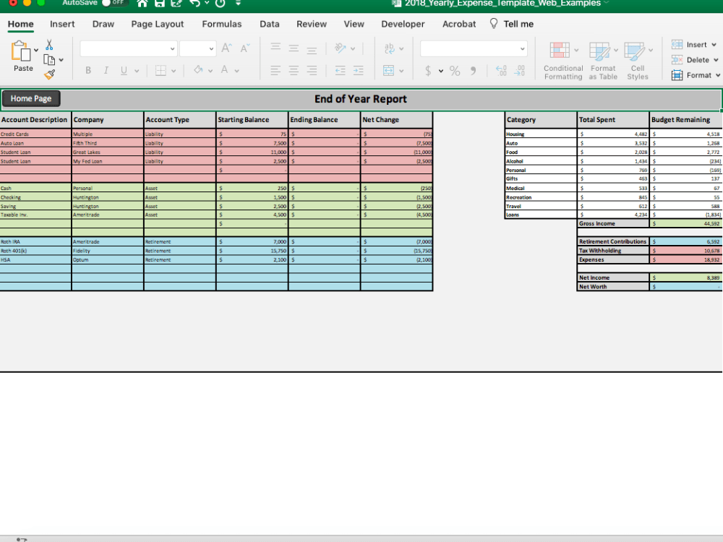Image resolution: width=723 pixels, height=542 pixels.
Task: Click the Delete cells button
Action: point(692,60)
